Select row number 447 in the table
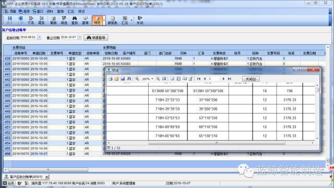The height and width of the screenshot is (188, 334). pos(7,106)
